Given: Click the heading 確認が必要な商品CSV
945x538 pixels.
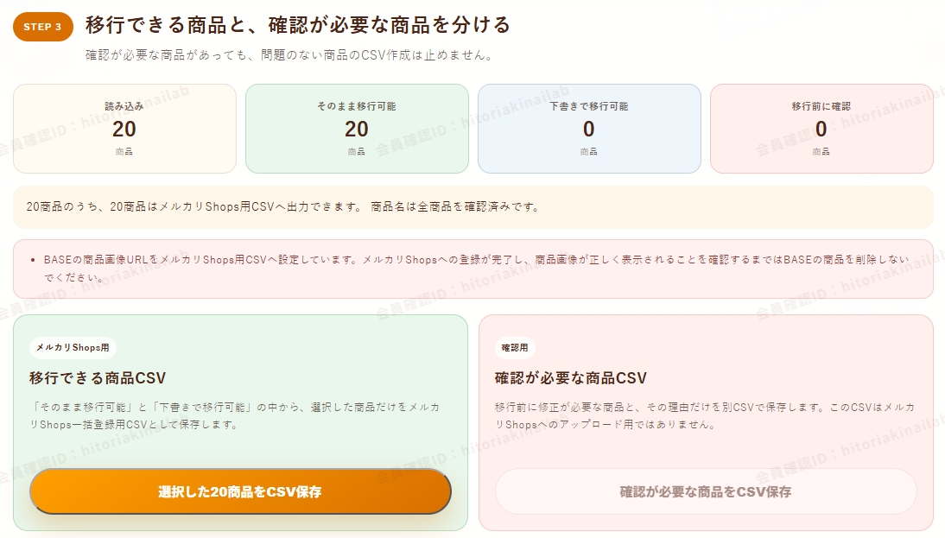Looking at the screenshot, I should pyautogui.click(x=571, y=377).
